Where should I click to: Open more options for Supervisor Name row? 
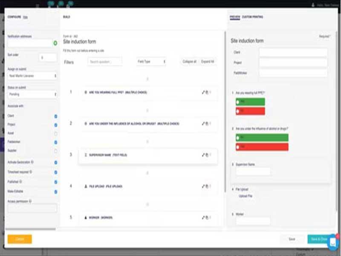210,155
